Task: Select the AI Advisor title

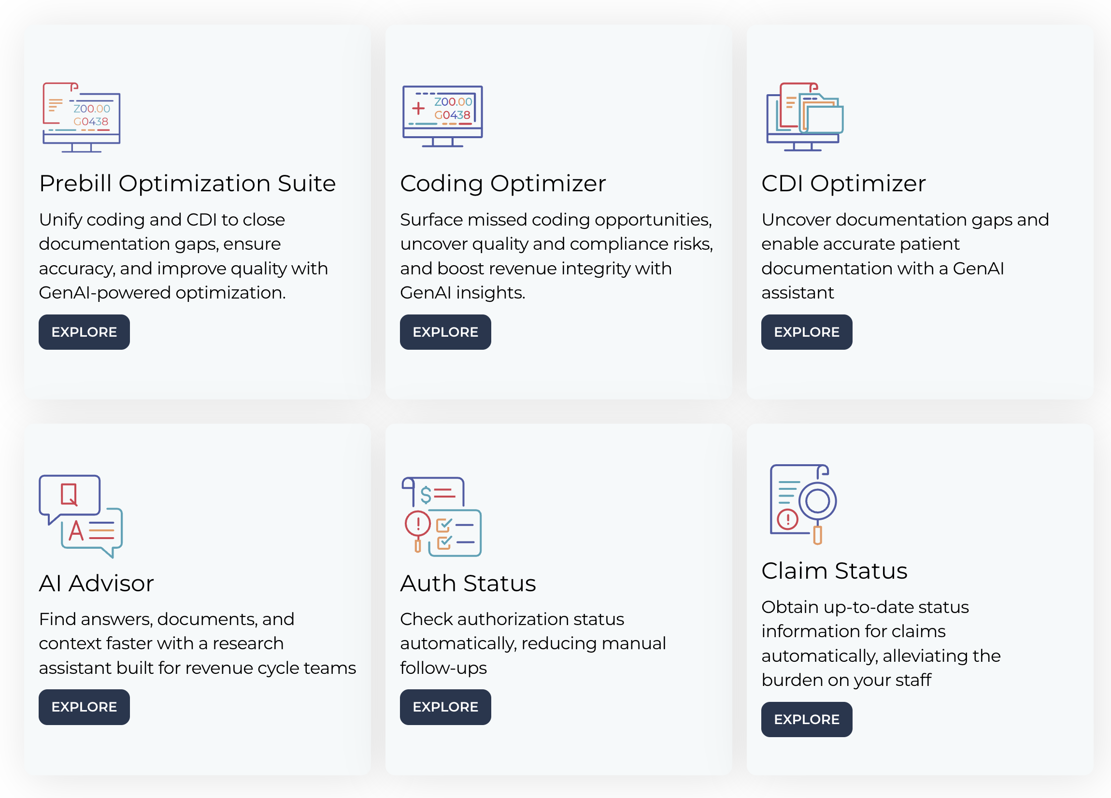Action: click(x=96, y=584)
